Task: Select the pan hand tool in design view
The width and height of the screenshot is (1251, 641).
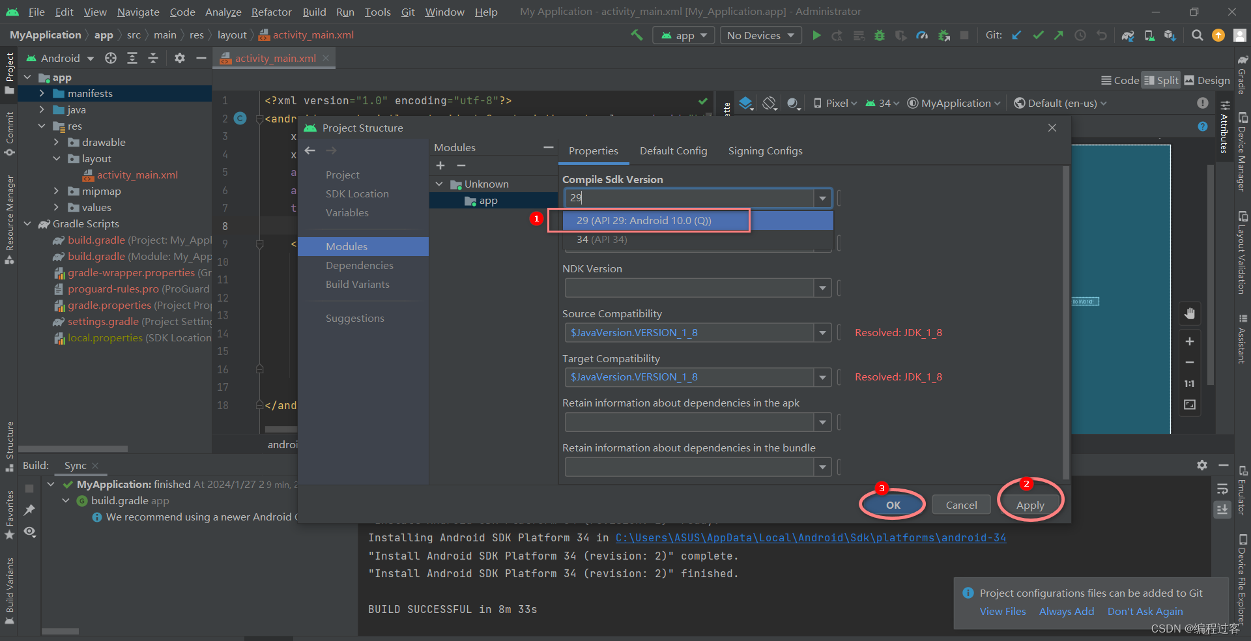Action: click(x=1190, y=313)
